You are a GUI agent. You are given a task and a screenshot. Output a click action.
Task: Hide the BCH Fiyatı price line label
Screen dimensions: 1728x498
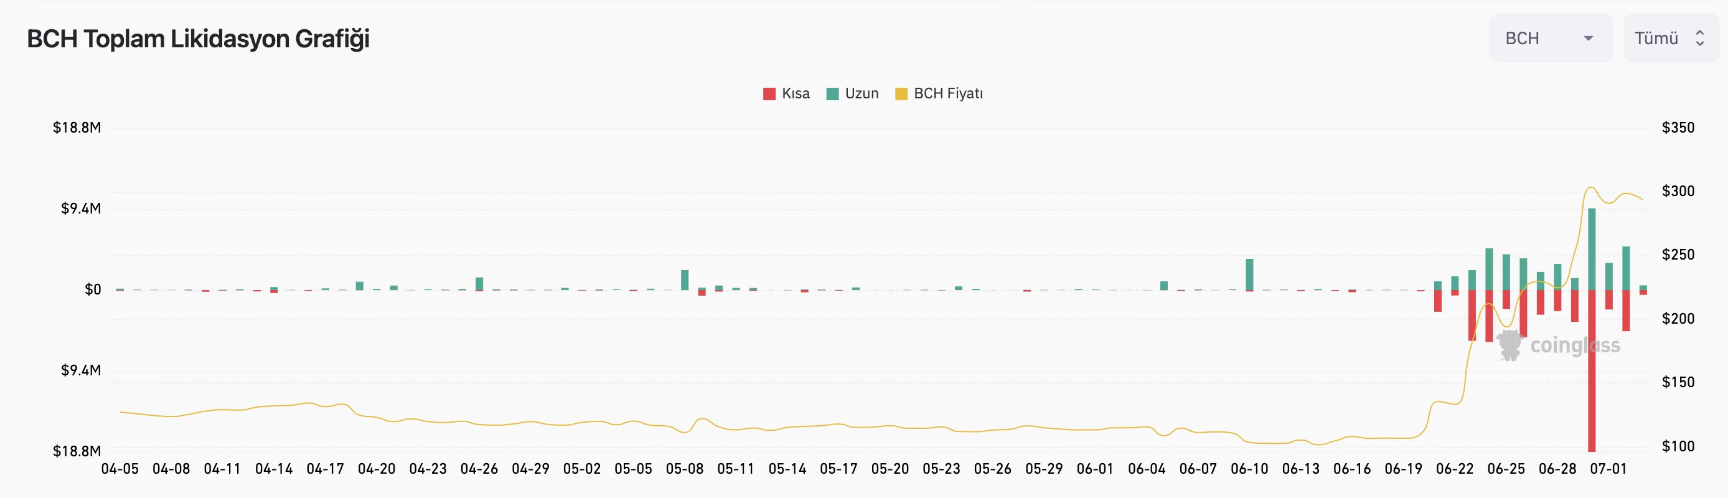coord(948,94)
